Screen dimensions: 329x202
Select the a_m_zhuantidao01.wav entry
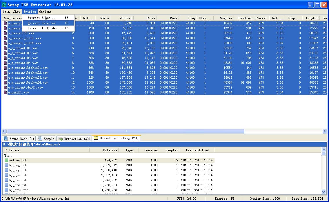pyautogui.click(x=26, y=88)
